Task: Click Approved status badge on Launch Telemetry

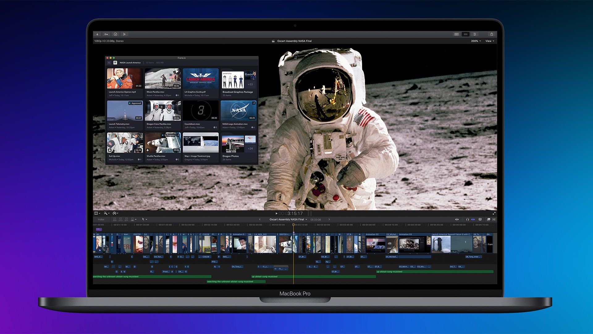Action: [135, 103]
